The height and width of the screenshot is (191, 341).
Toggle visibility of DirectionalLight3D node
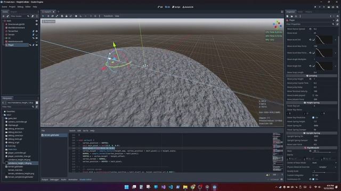pos(37,24)
